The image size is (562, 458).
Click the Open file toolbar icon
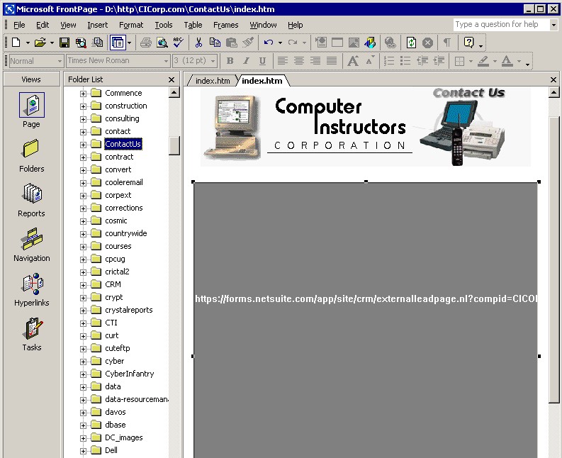[40, 43]
